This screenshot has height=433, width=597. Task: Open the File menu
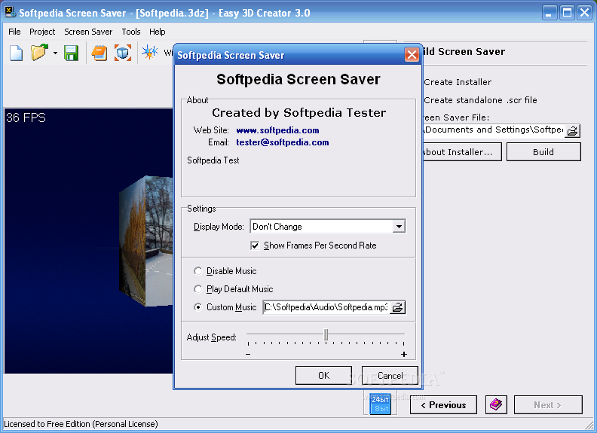pos(14,32)
